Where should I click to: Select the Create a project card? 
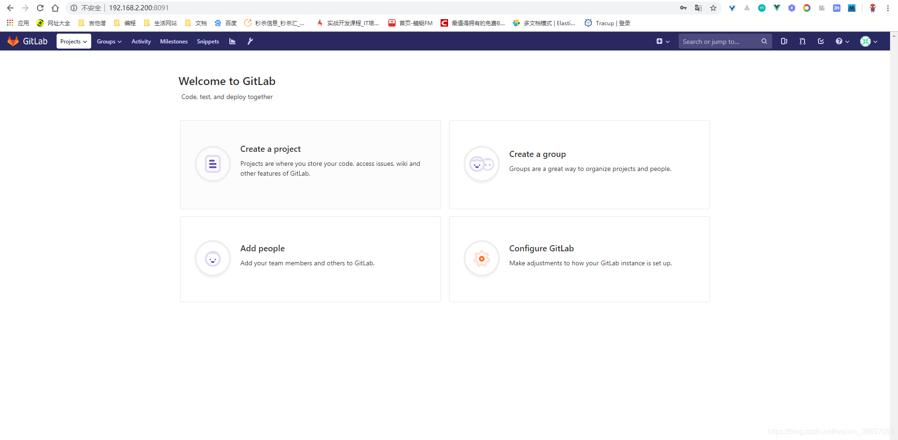[x=311, y=164]
